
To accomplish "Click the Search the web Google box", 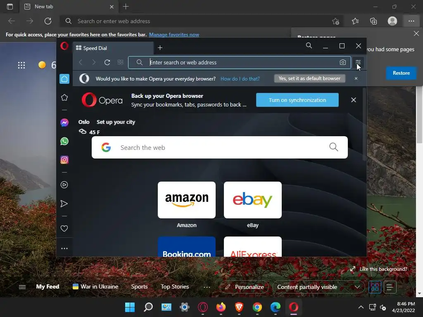I will (220, 147).
